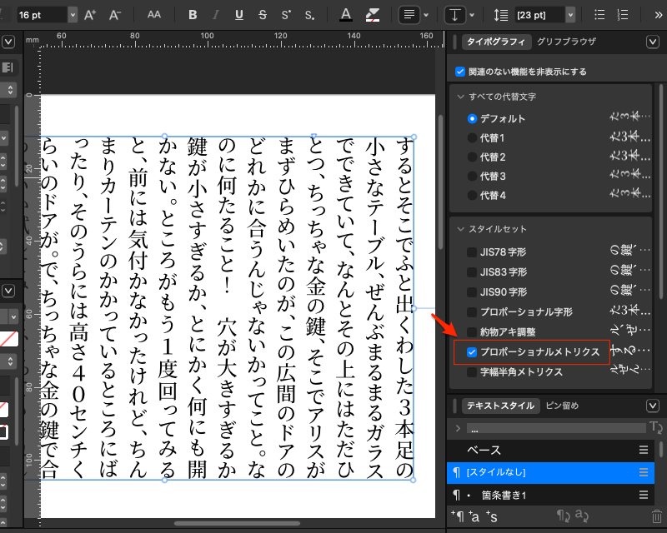Click the trash icon in text styles
Viewport: 667px width, 533px height.
tap(657, 517)
